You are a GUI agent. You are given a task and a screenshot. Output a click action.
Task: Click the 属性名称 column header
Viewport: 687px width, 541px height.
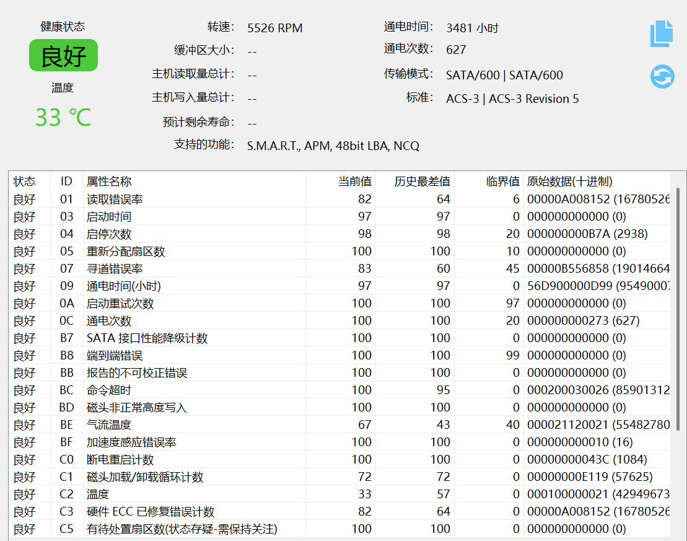109,182
